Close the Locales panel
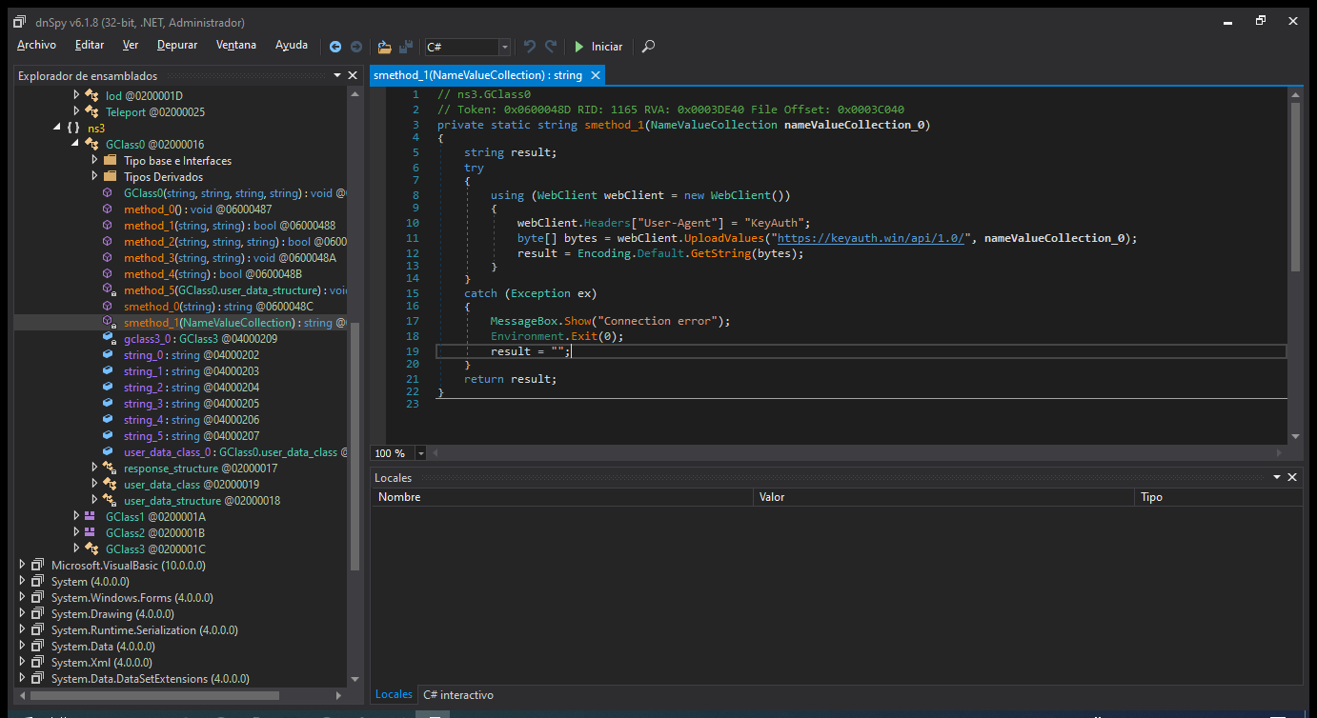 [x=1292, y=477]
